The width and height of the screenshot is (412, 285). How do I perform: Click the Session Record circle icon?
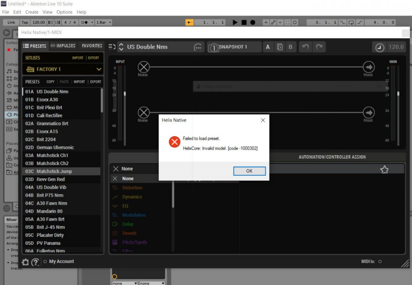click(295, 22)
